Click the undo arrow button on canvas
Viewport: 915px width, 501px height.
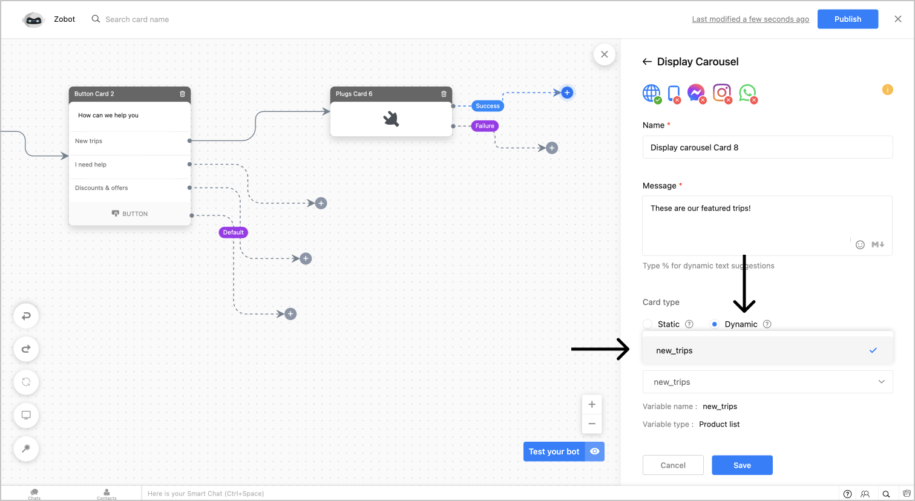click(26, 316)
